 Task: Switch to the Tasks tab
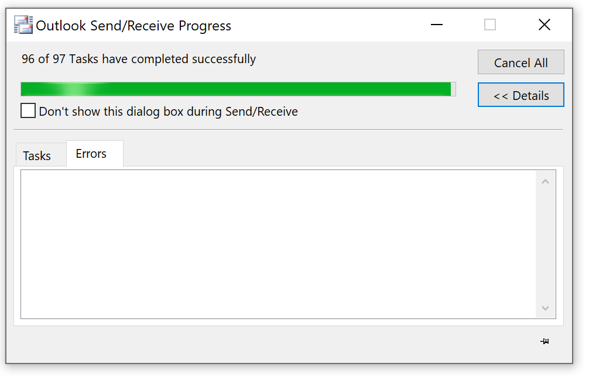[x=37, y=155]
